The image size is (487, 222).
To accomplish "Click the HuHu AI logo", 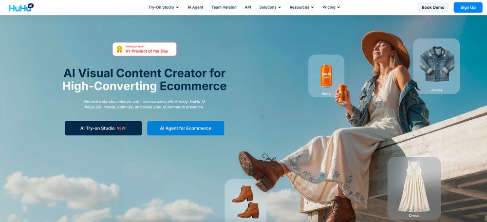I will point(21,7).
